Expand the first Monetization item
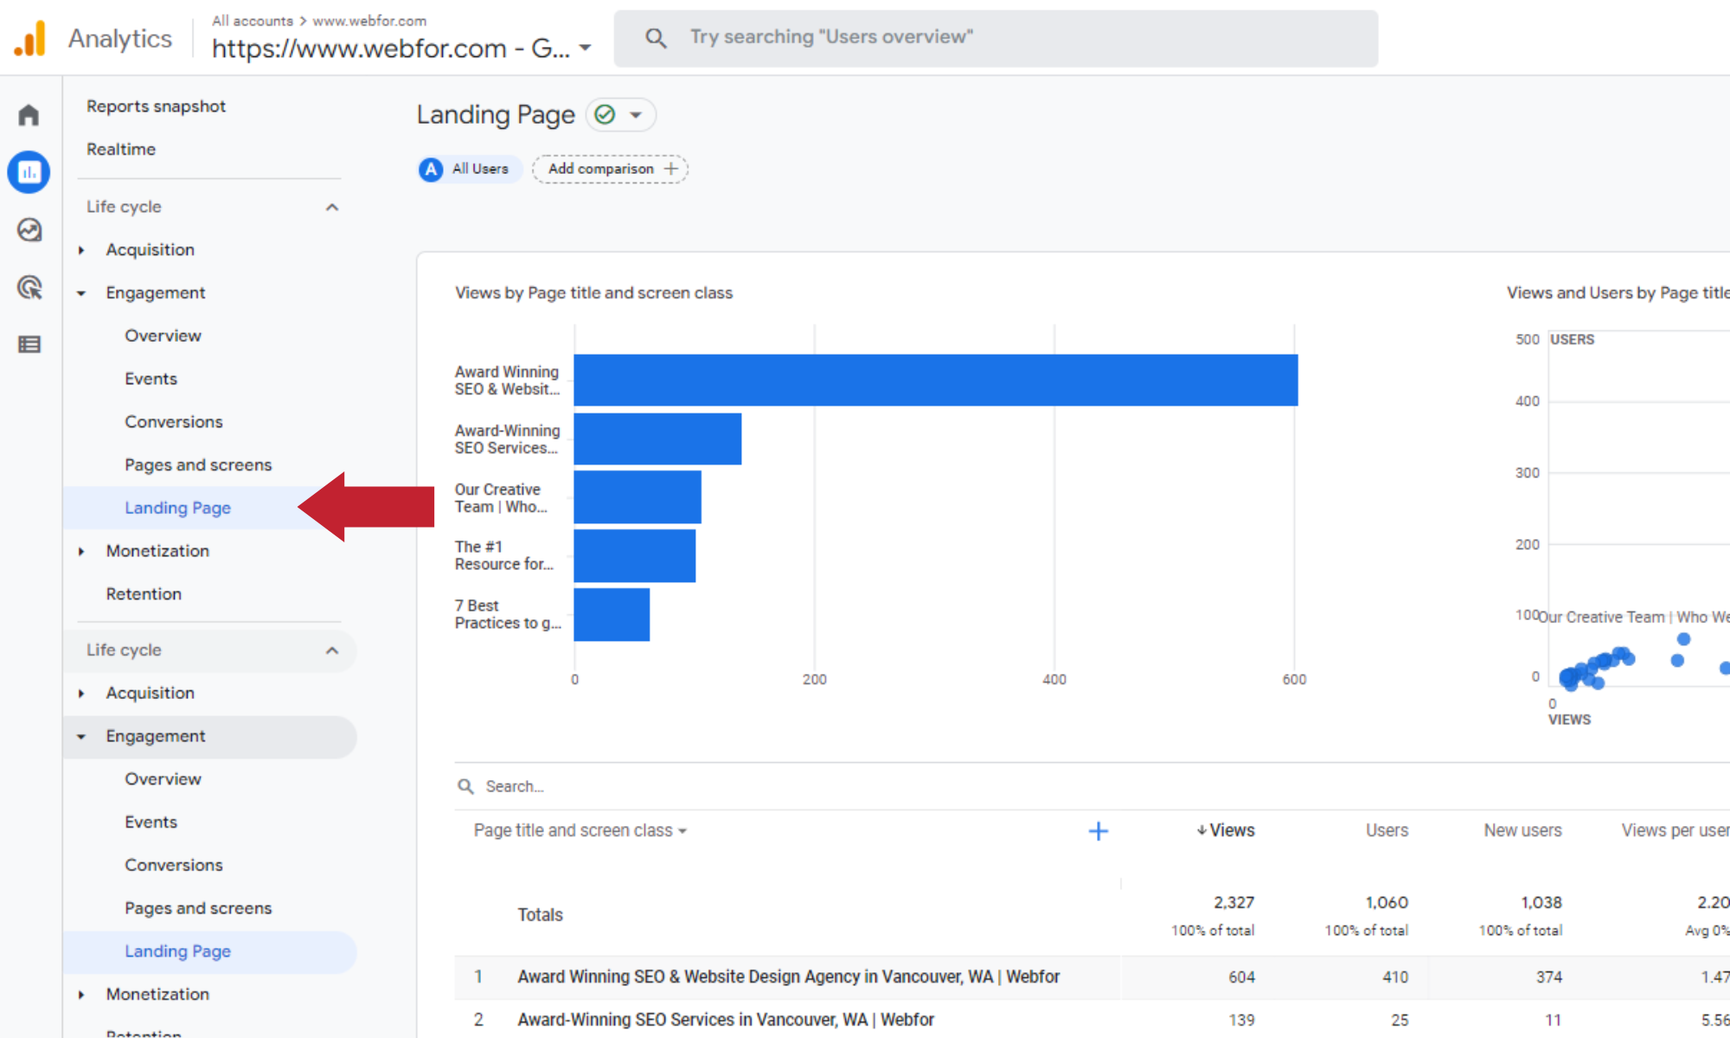This screenshot has width=1730, height=1038. (81, 551)
